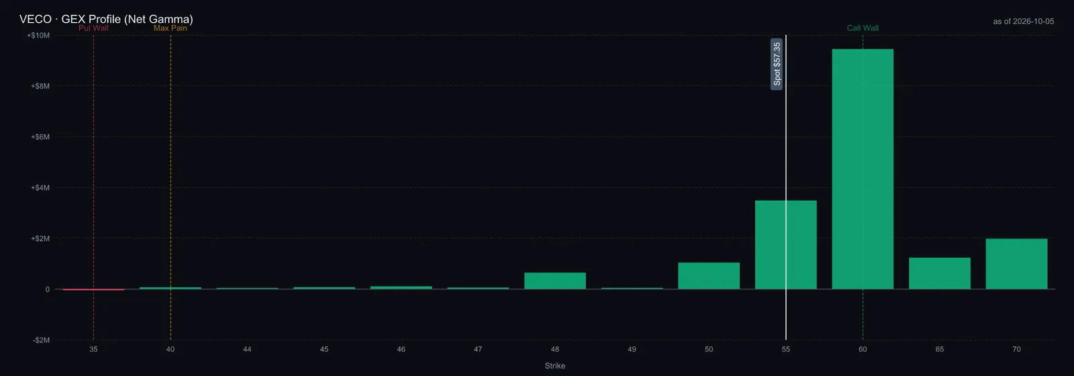
Task: Click the negative red bar at strike 35
Action: click(x=93, y=289)
